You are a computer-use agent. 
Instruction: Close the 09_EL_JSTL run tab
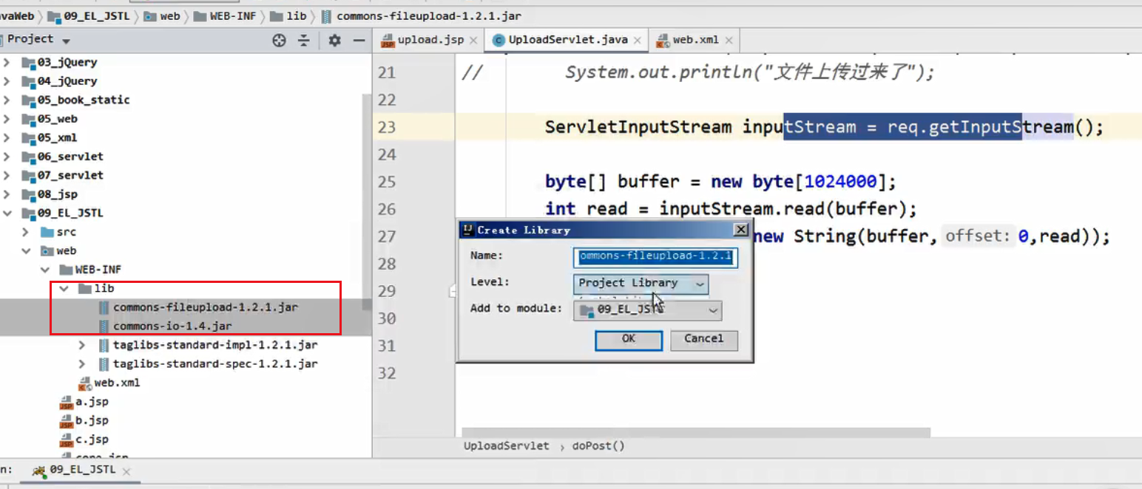tap(126, 471)
